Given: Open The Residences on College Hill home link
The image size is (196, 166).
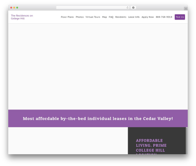Looking at the screenshot, I should (x=22, y=17).
